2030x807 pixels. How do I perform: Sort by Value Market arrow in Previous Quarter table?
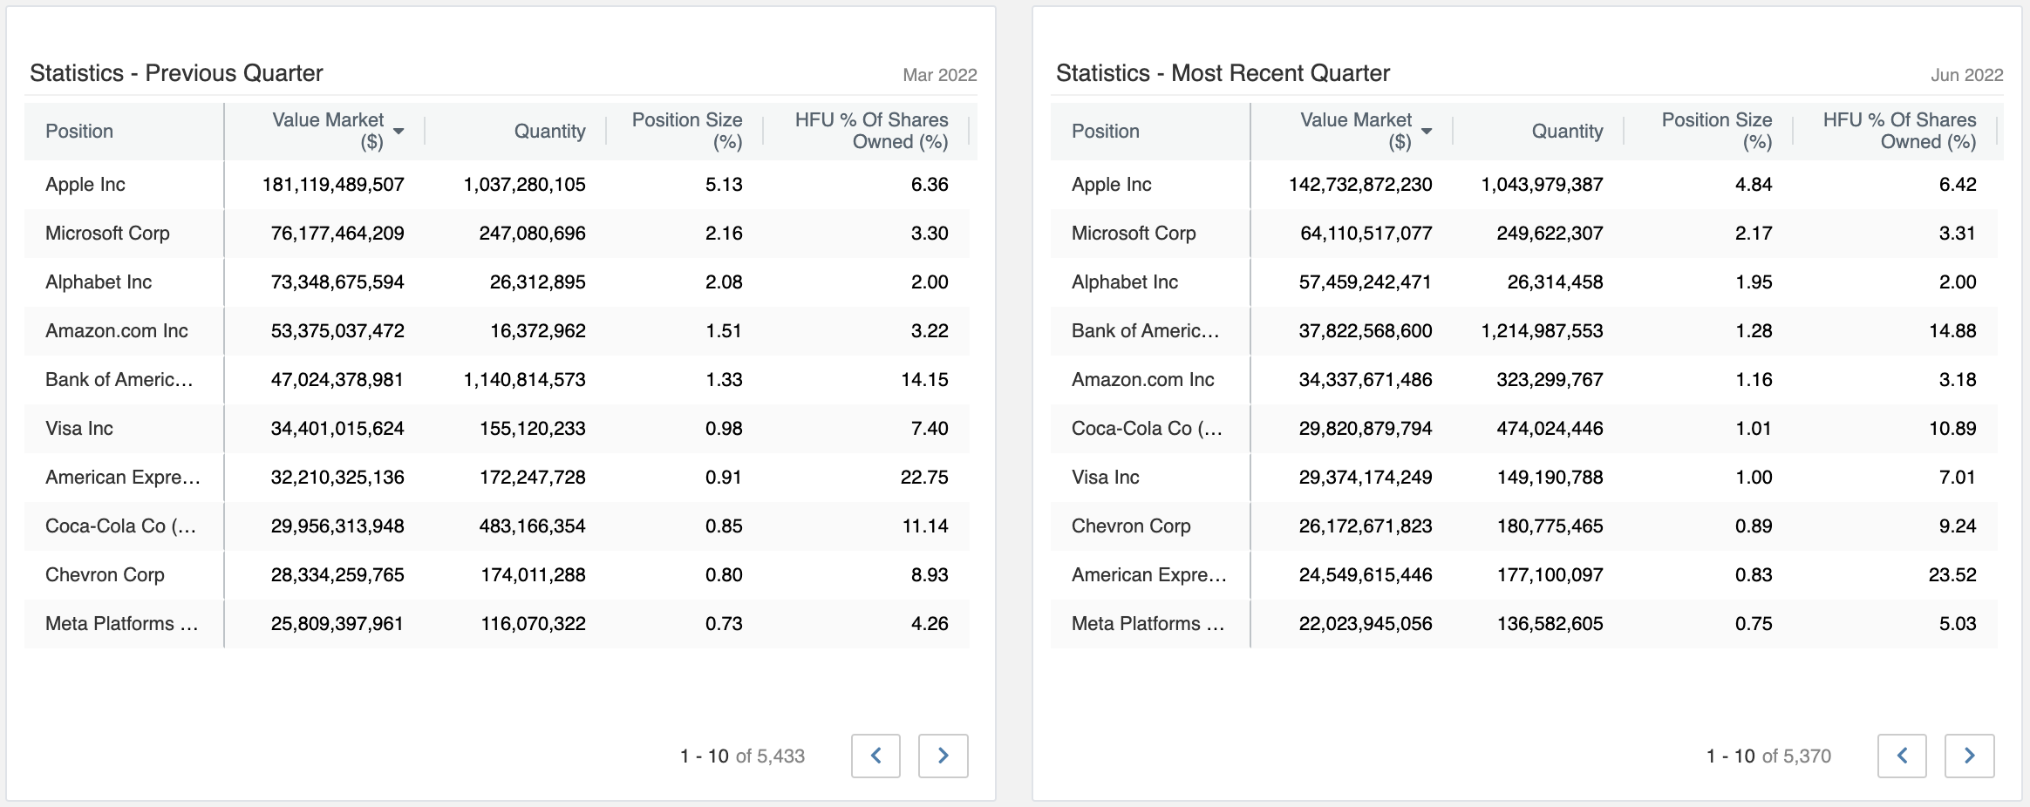(x=399, y=131)
